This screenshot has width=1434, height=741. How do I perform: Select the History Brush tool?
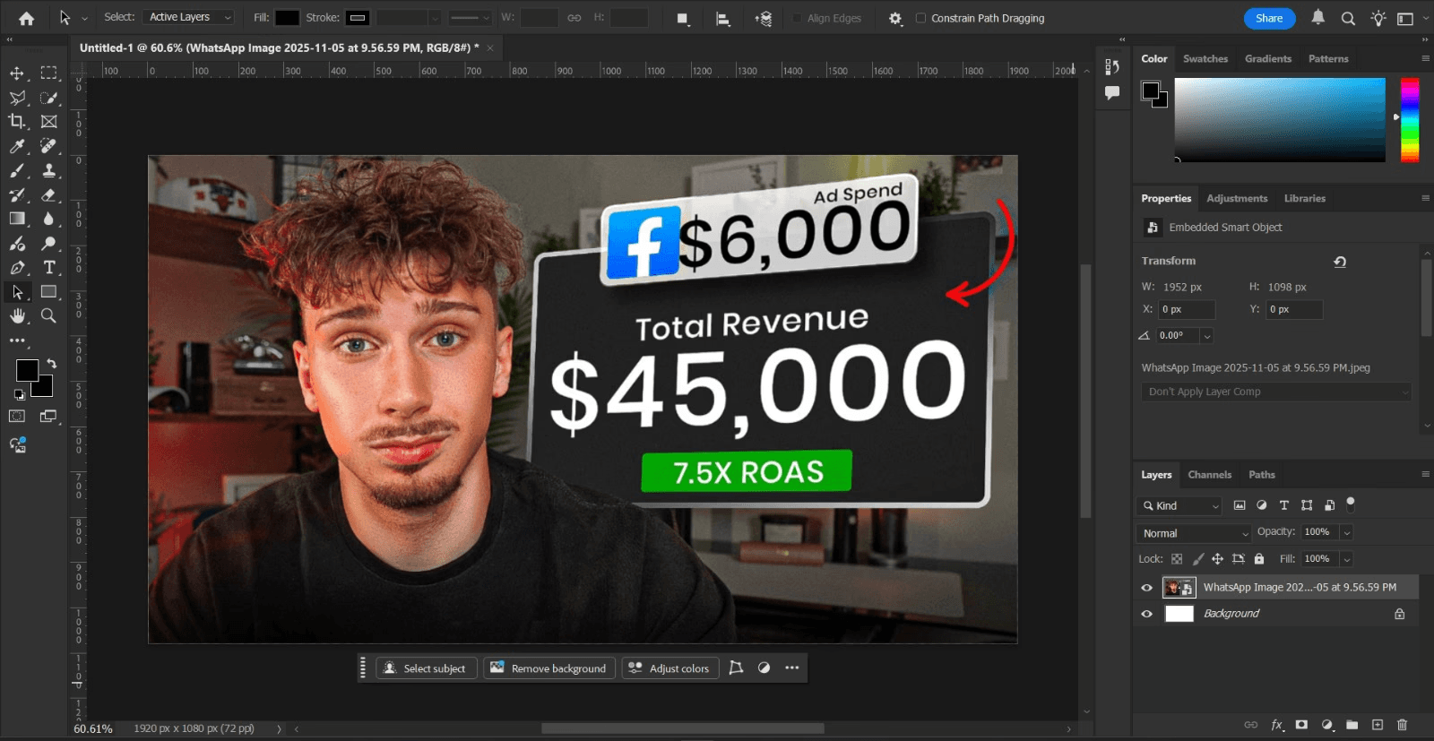(17, 194)
